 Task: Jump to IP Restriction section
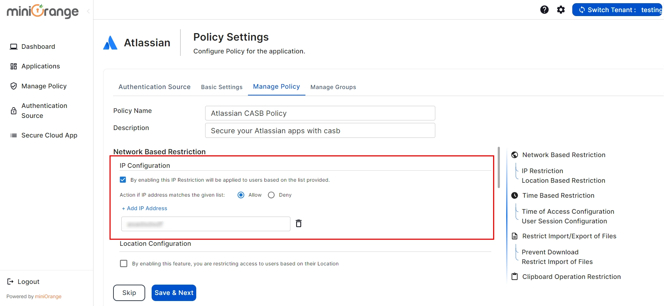(542, 171)
